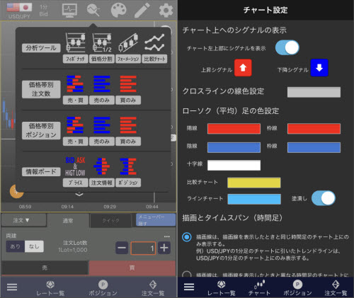Select first drawing timespan radio option

tap(187, 237)
